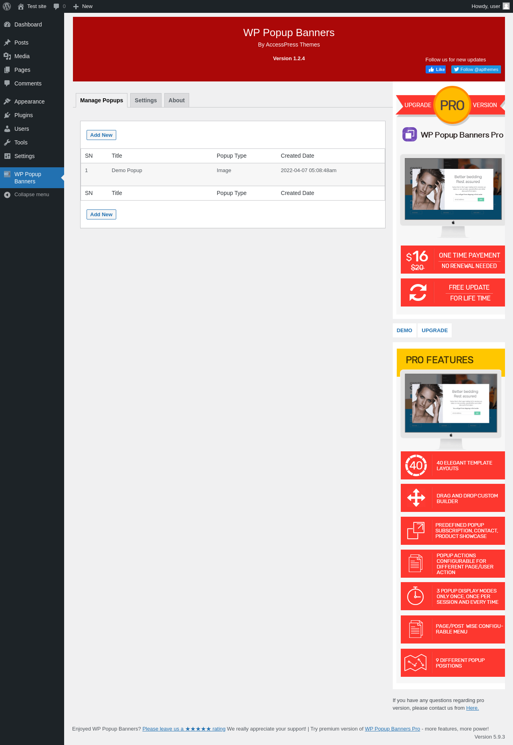Viewport: 513px width, 745px height.
Task: Click the bottom Add New button
Action: click(101, 215)
